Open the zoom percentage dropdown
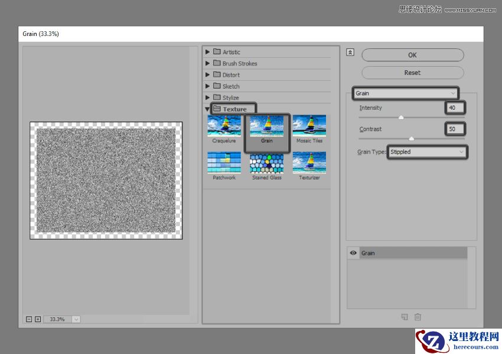This screenshot has width=502, height=354. pos(76,319)
